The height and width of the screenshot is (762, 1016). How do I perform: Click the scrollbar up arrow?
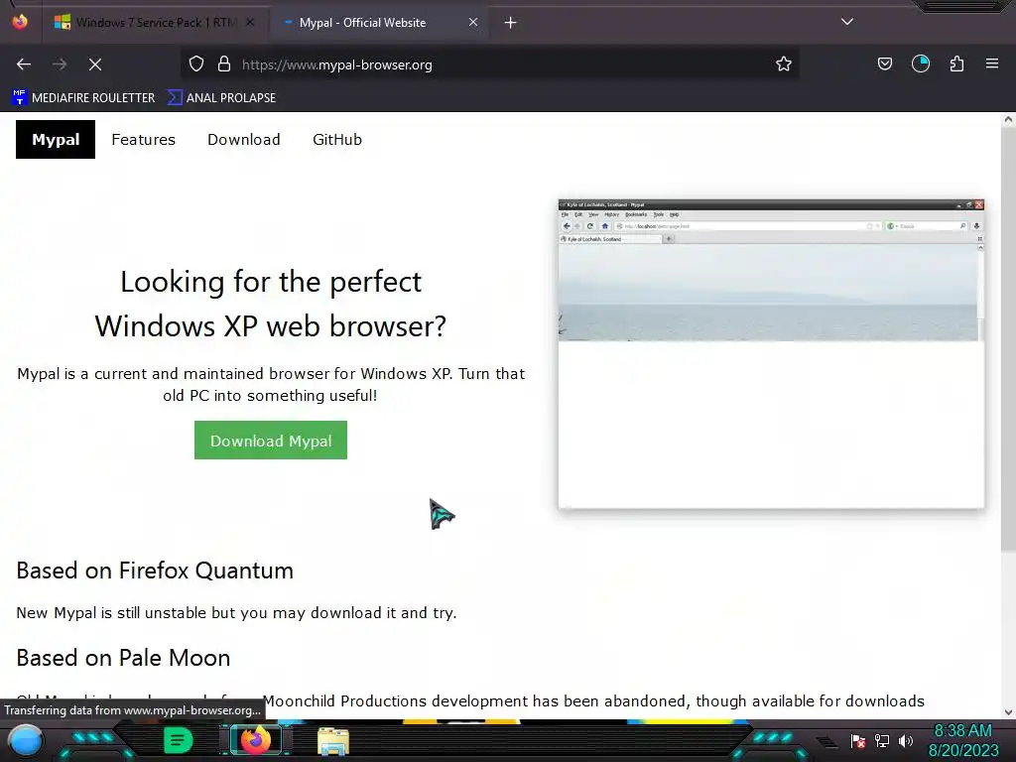[1008, 120]
